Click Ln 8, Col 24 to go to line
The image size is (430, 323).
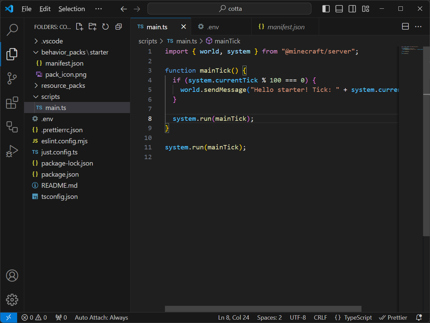[233, 317]
